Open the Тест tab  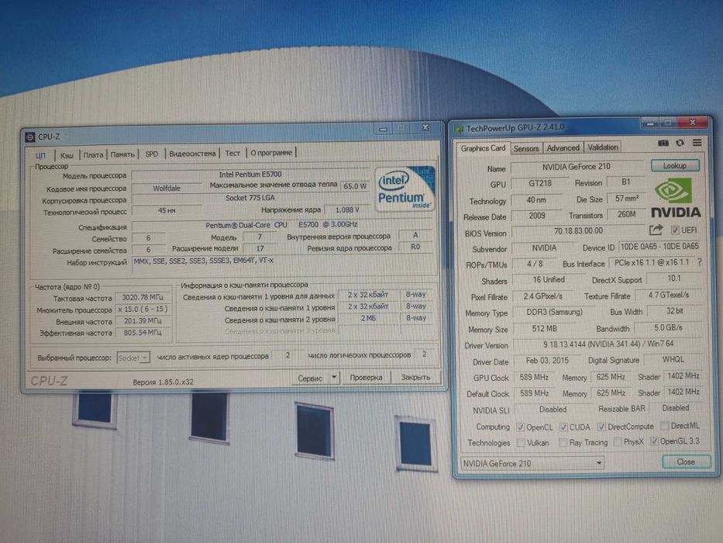coord(232,153)
